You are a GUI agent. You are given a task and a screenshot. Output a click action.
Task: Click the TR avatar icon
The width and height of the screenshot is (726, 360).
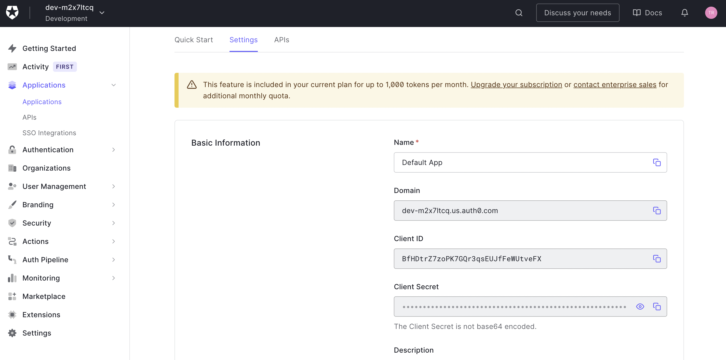pos(711,13)
